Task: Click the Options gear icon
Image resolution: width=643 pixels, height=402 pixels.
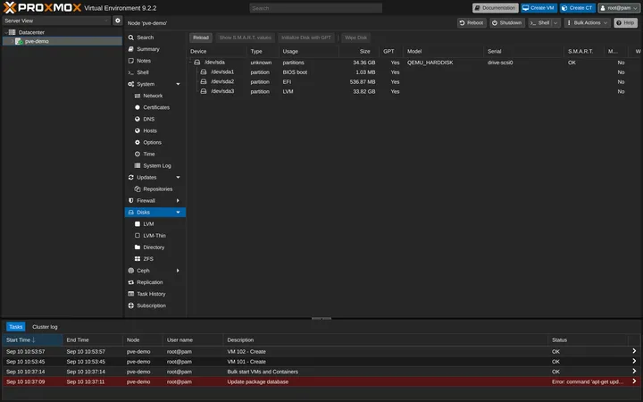Action: tap(138, 142)
